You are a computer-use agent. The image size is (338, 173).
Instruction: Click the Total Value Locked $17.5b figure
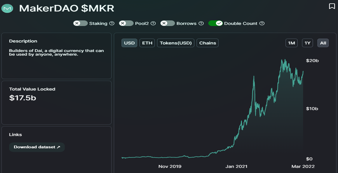point(22,98)
